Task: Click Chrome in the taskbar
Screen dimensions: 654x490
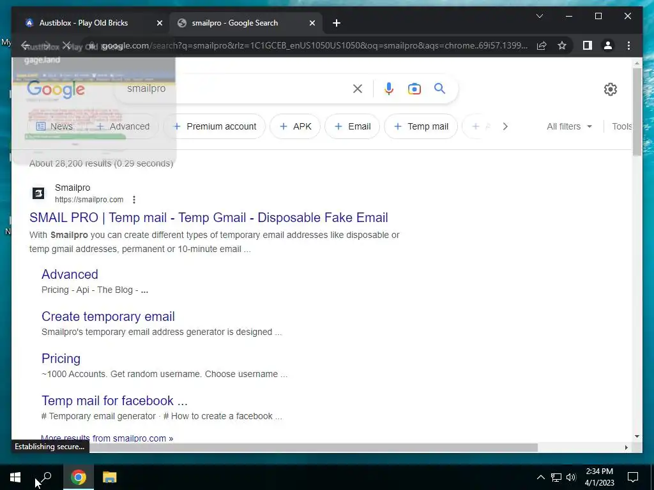Action: tap(78, 477)
